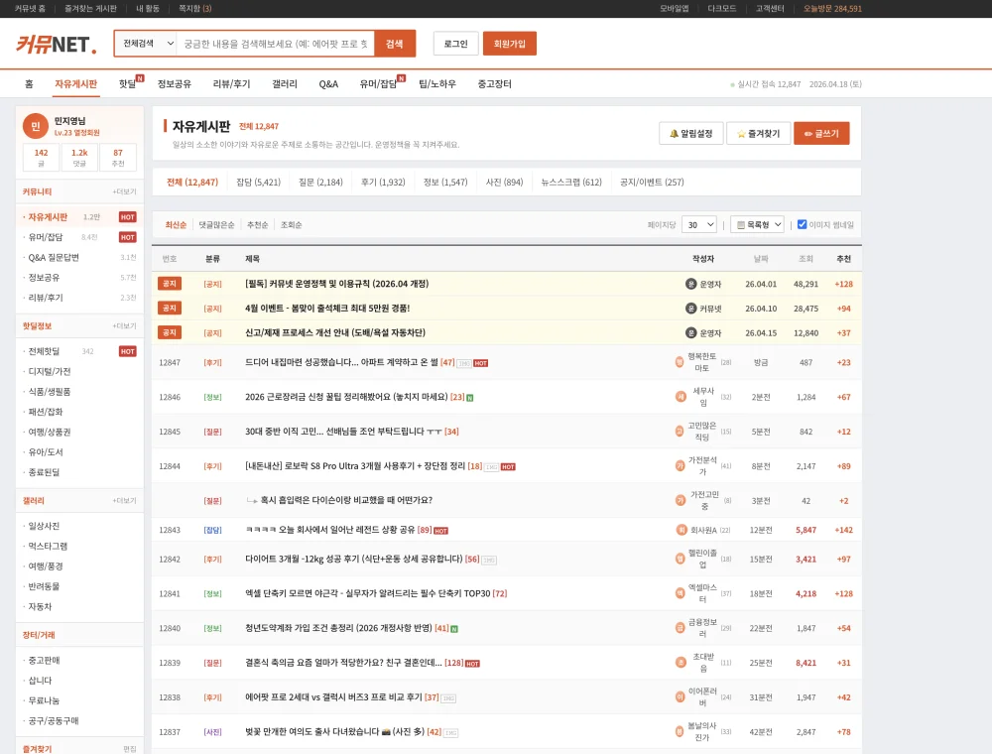
Task: Click 세무사임 author avatar icon
Action: pyautogui.click(x=681, y=397)
